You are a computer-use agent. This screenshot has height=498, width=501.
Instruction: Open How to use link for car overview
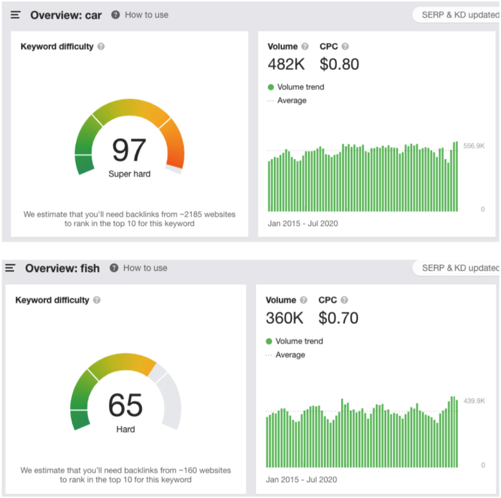point(146,15)
